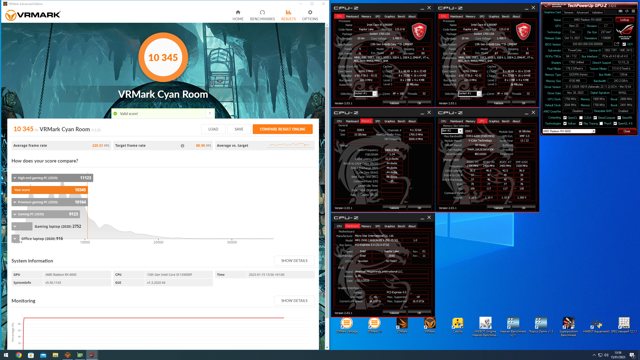This screenshot has width=640, height=360.
Task: Open the Mail app from the taskbar
Action: click(43, 355)
